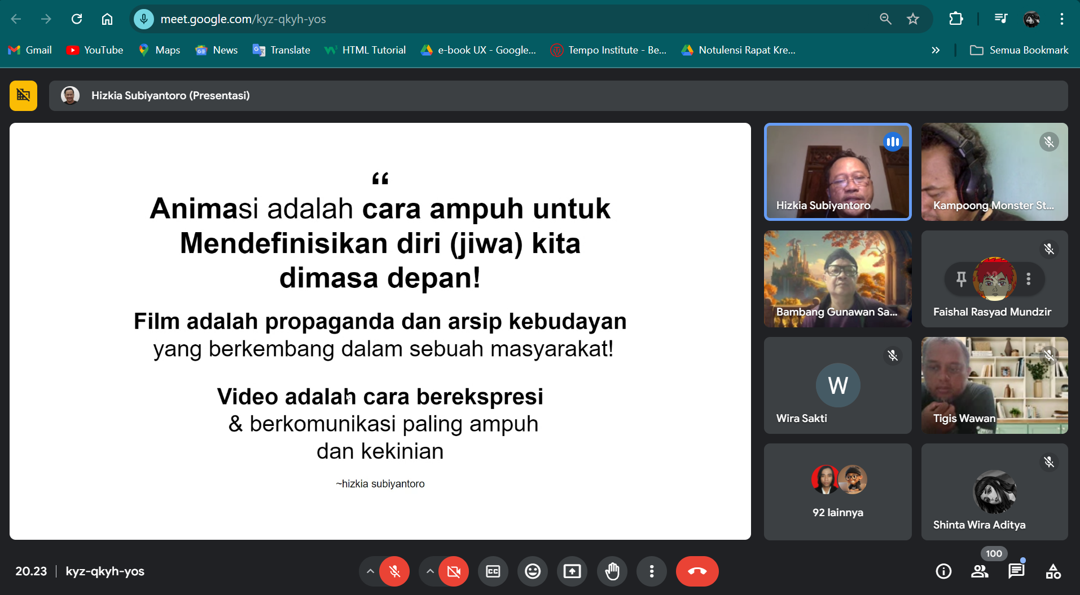Open the browser home page
This screenshot has width=1080, height=595.
[107, 19]
